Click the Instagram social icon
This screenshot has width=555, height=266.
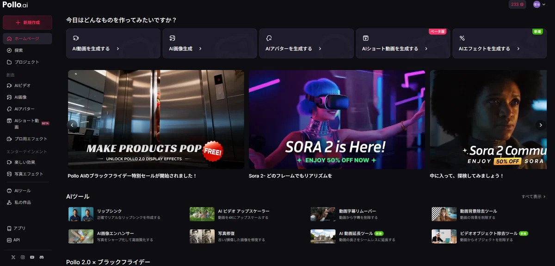(x=23, y=257)
